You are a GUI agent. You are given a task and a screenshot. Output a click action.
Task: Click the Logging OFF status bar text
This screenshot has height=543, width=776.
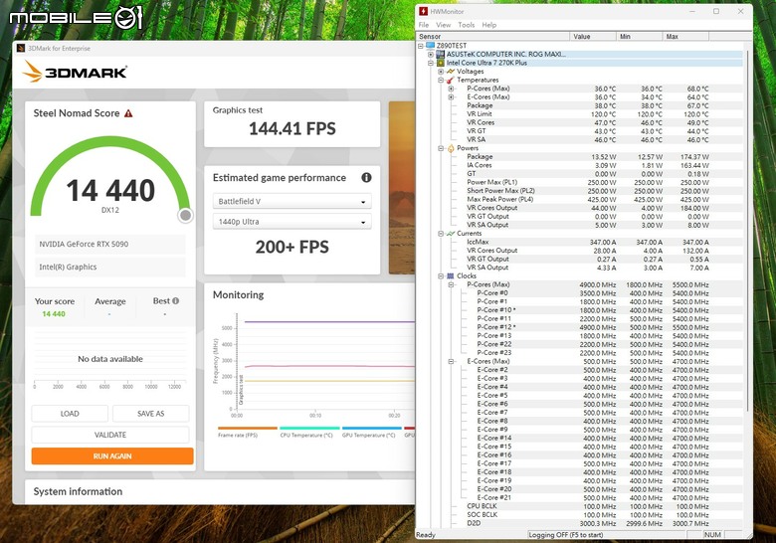click(x=566, y=535)
